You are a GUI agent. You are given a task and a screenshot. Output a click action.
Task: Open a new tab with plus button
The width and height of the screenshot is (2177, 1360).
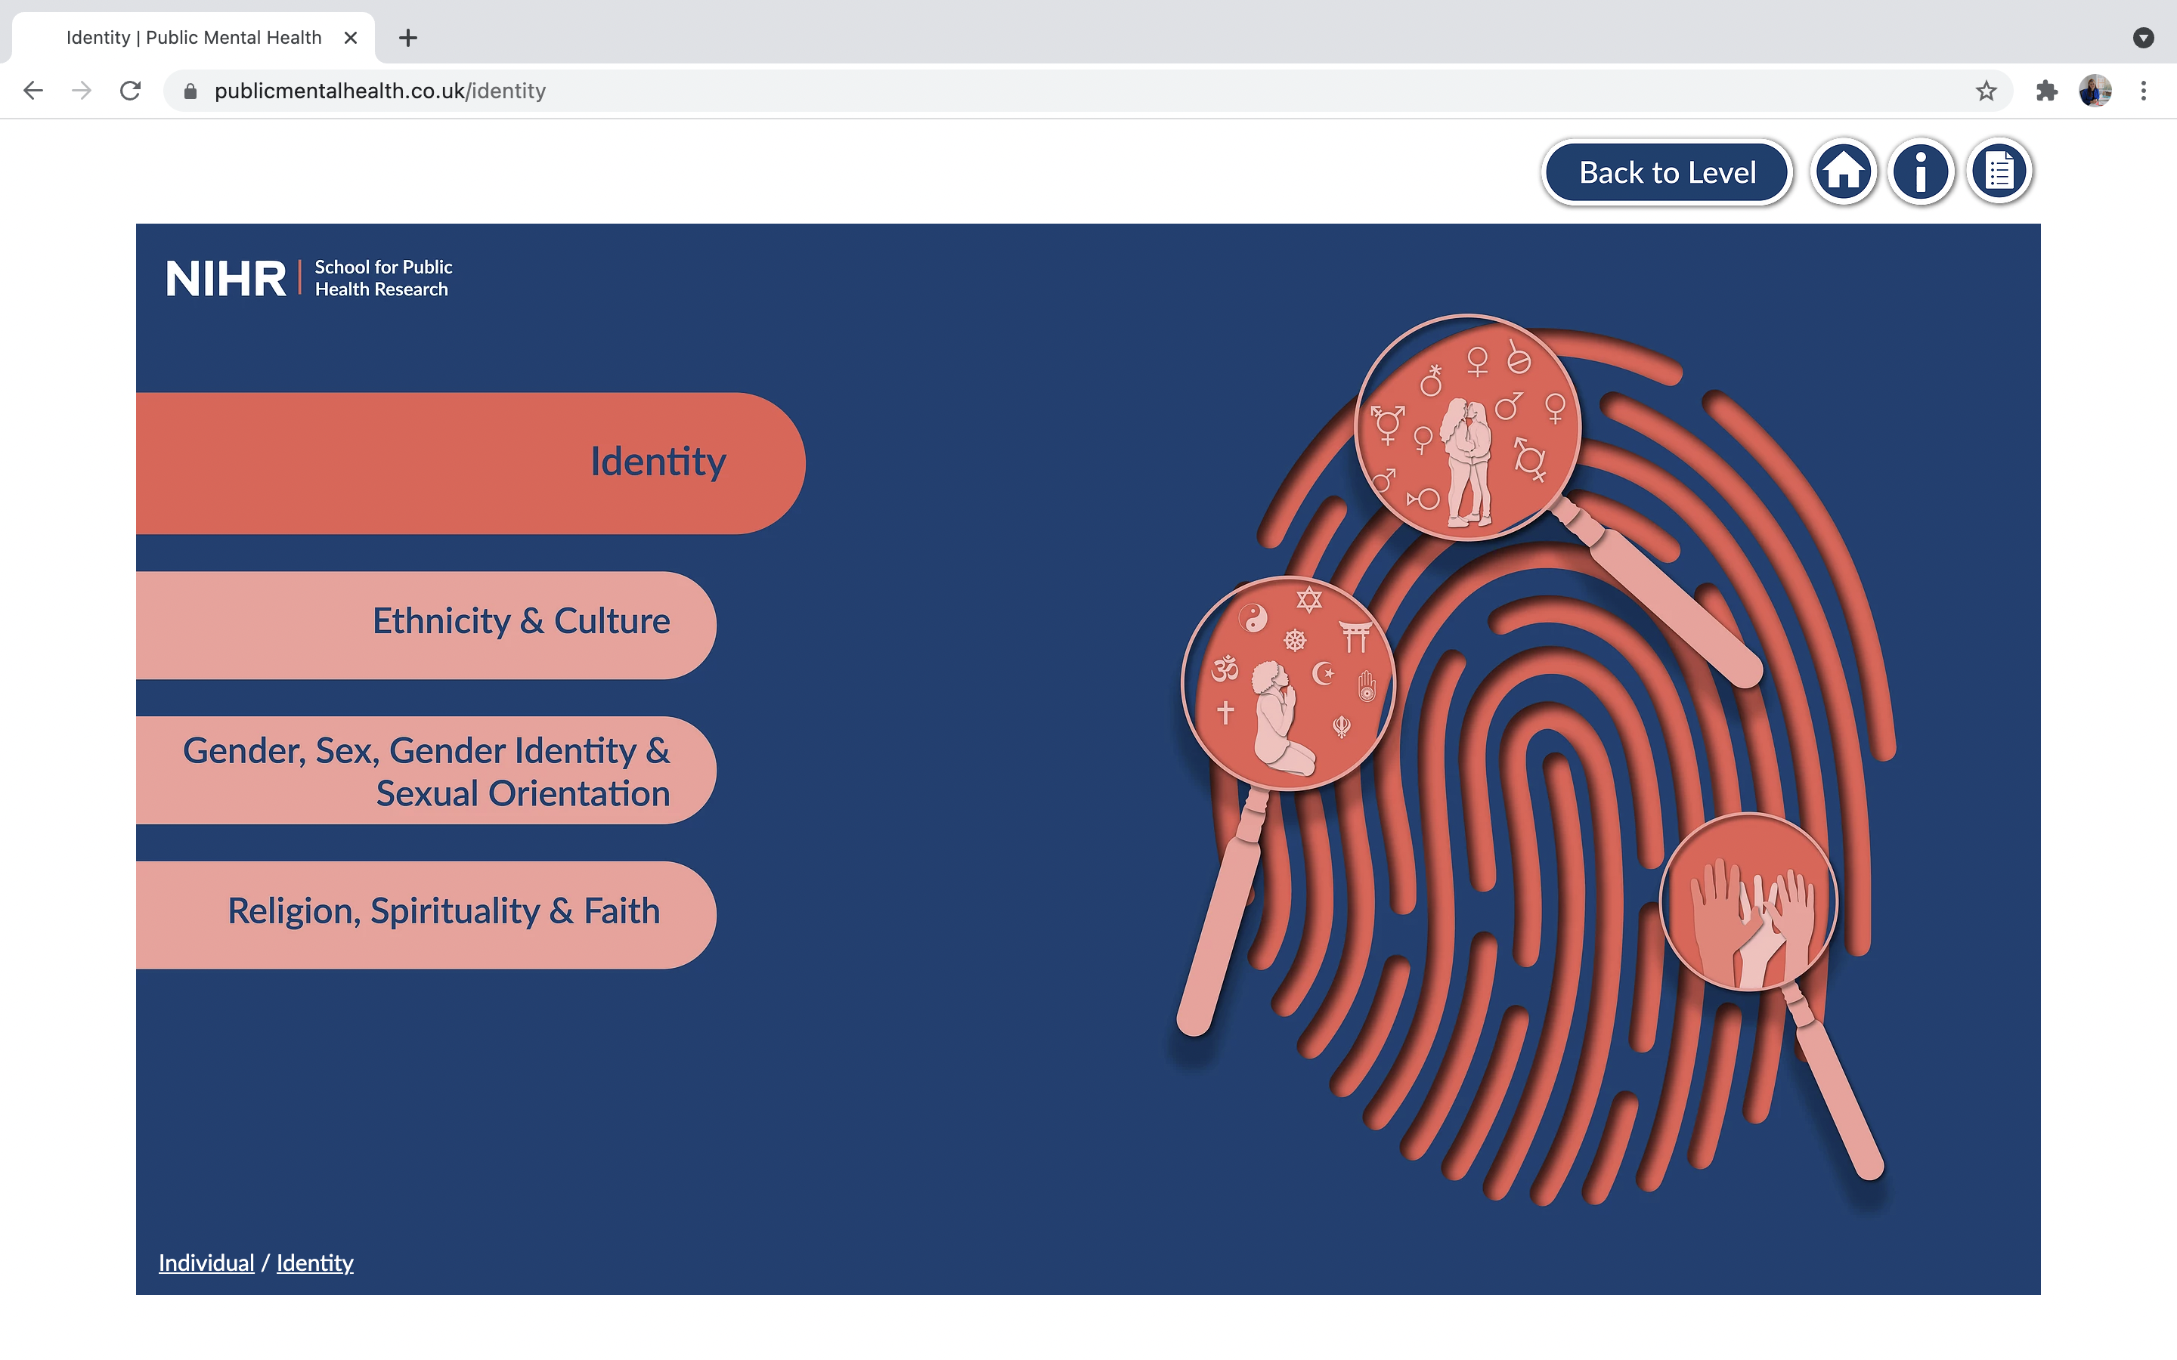[407, 38]
